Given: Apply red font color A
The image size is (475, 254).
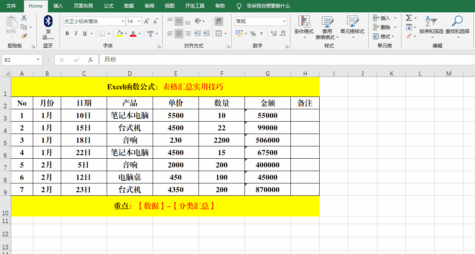Looking at the screenshot, I should [133, 33].
